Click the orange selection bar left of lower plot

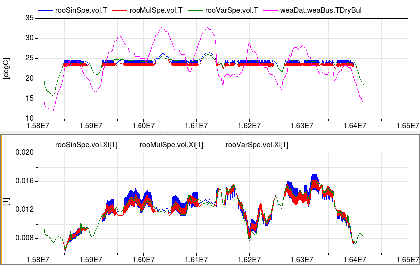(1, 200)
